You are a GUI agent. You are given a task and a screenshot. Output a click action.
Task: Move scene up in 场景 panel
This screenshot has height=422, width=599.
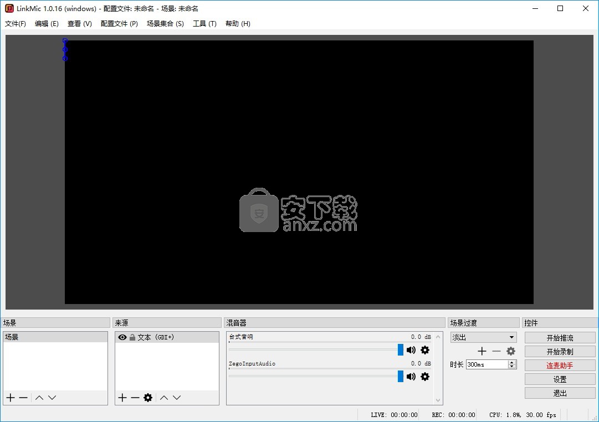pyautogui.click(x=39, y=398)
